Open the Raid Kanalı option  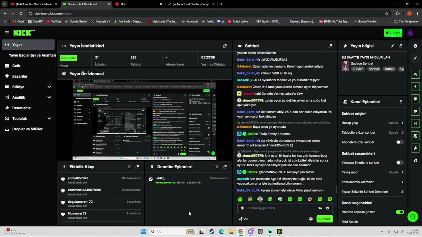pos(349,222)
